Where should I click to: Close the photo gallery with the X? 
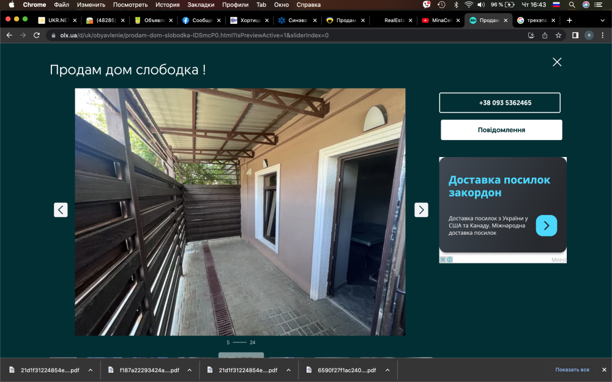click(556, 62)
